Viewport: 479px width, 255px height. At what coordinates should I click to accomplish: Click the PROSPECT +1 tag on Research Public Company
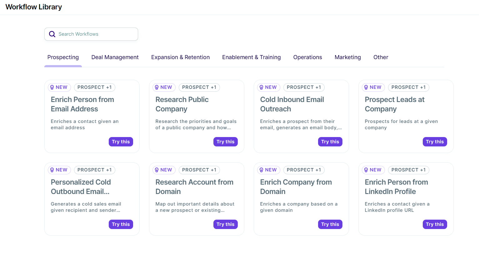[x=199, y=87]
